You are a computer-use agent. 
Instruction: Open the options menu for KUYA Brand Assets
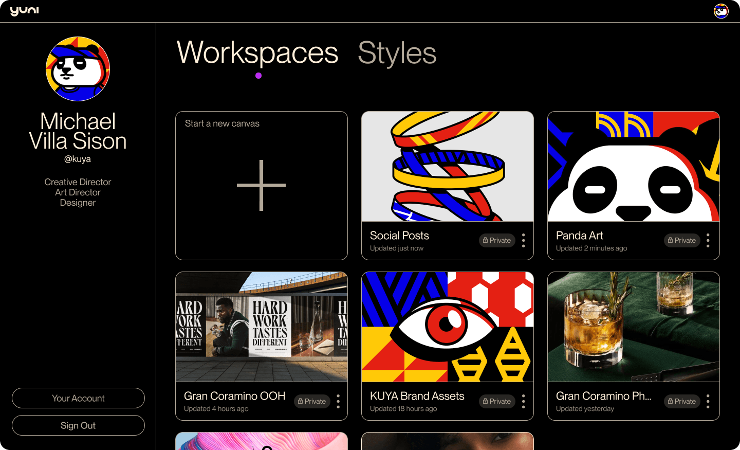point(523,401)
